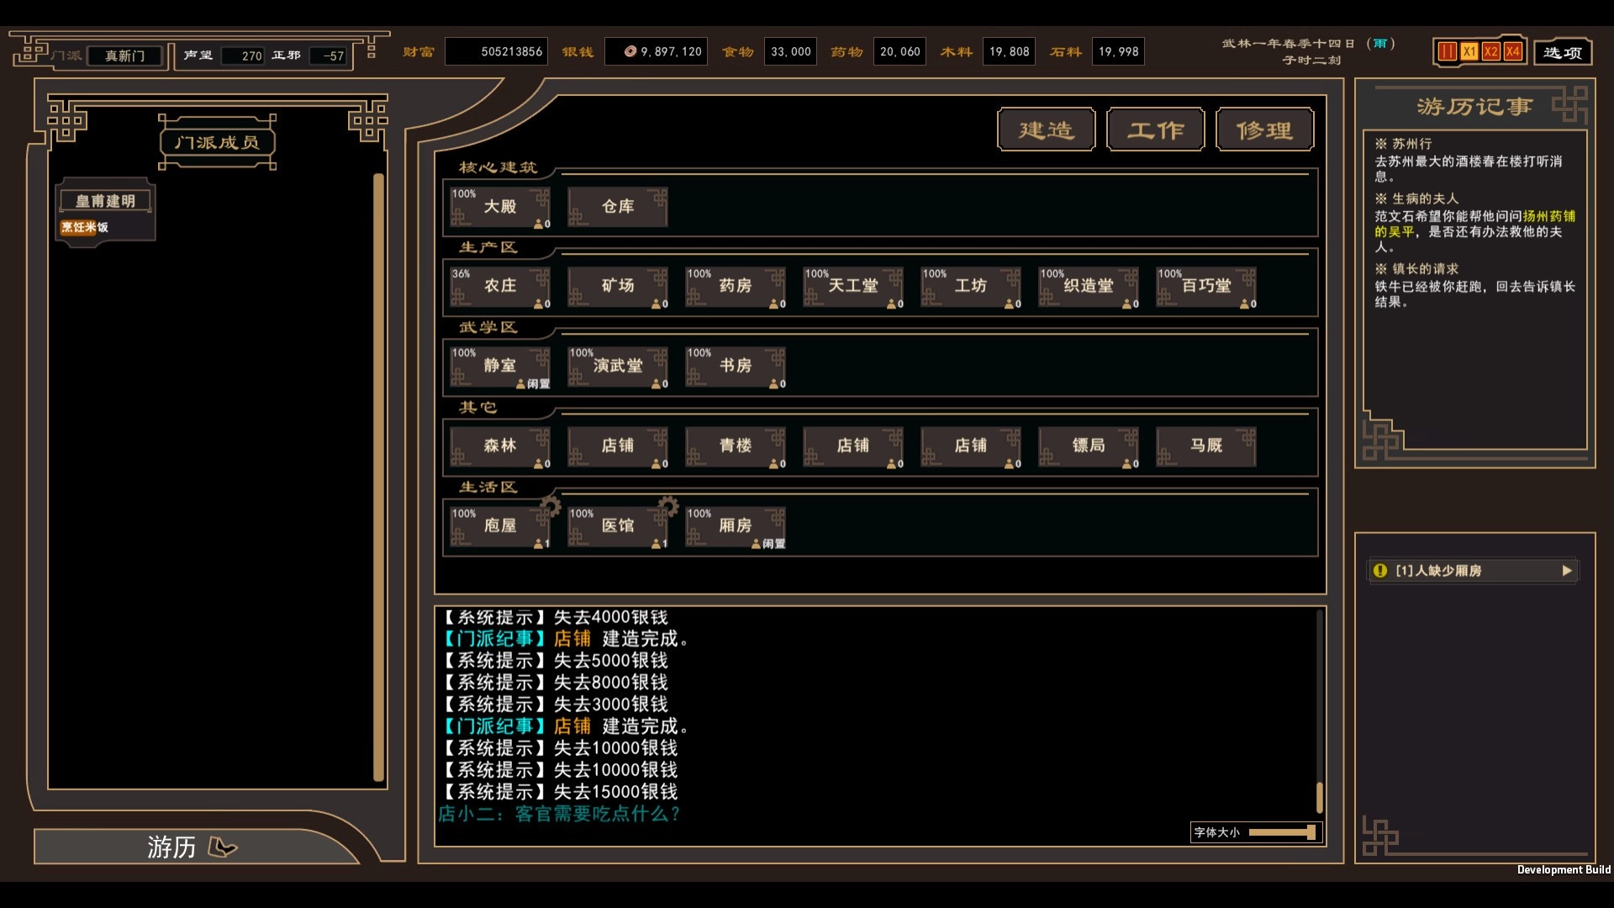Screen dimensions: 1614x908
Task: Select X1 normal game speed
Action: (1469, 52)
